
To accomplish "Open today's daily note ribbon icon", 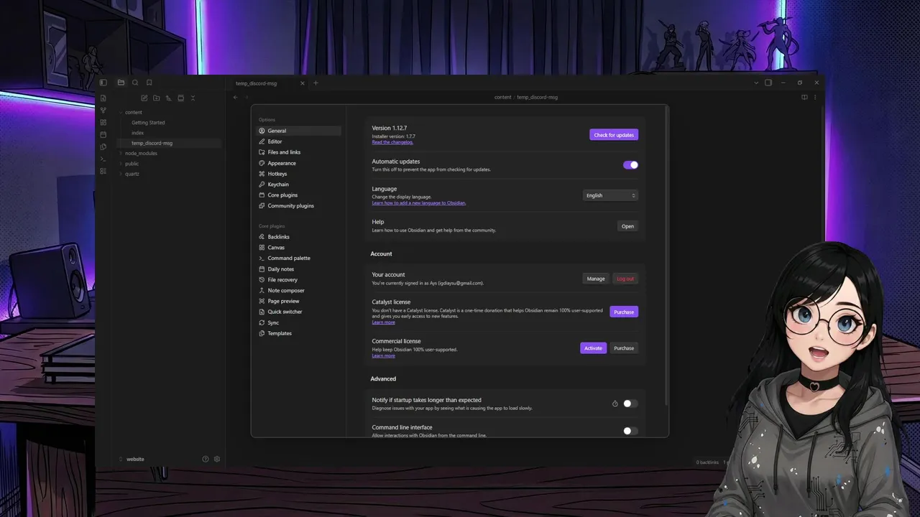I will pos(103,134).
